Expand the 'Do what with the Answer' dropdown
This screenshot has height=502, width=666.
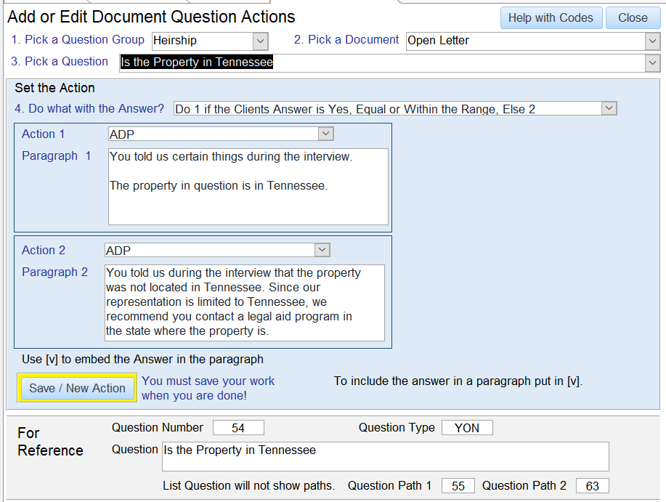(609, 109)
